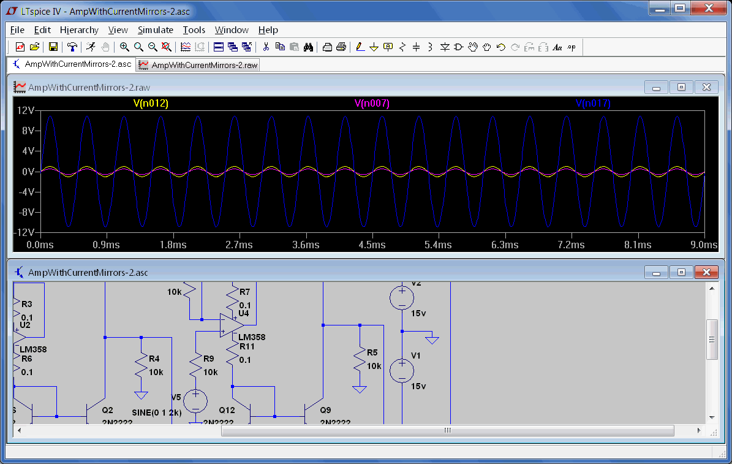Click the autorange waveform icon
Screen dimensions: 732x464
186,47
